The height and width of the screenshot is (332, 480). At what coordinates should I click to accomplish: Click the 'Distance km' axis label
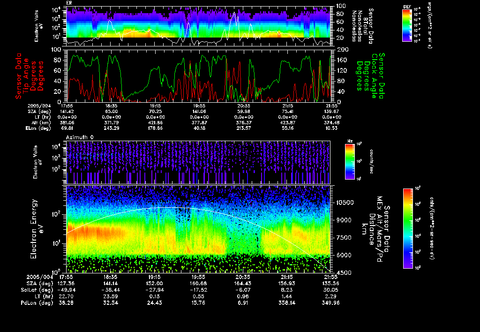tap(368, 229)
